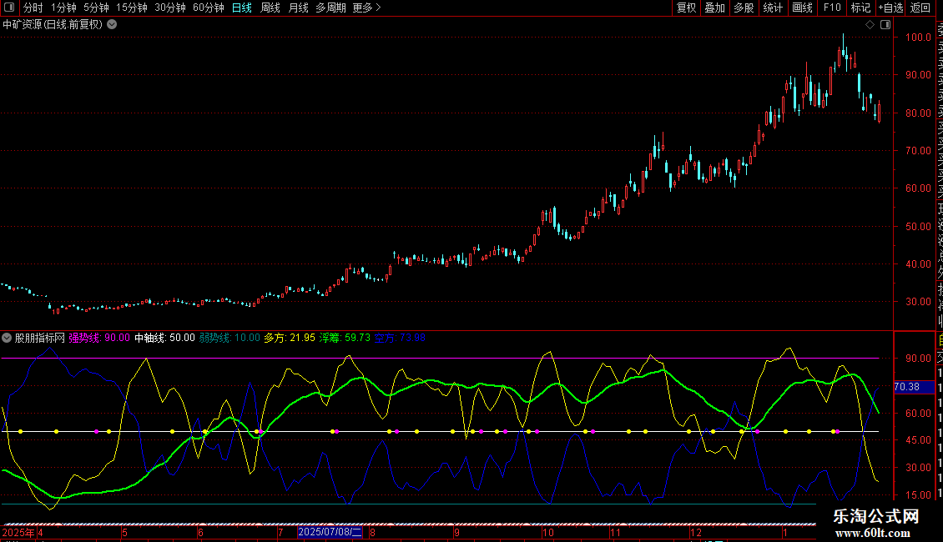Viewport: 943px width, 542px height.
Task: Click month 12 on the date axis
Action: coord(696,532)
